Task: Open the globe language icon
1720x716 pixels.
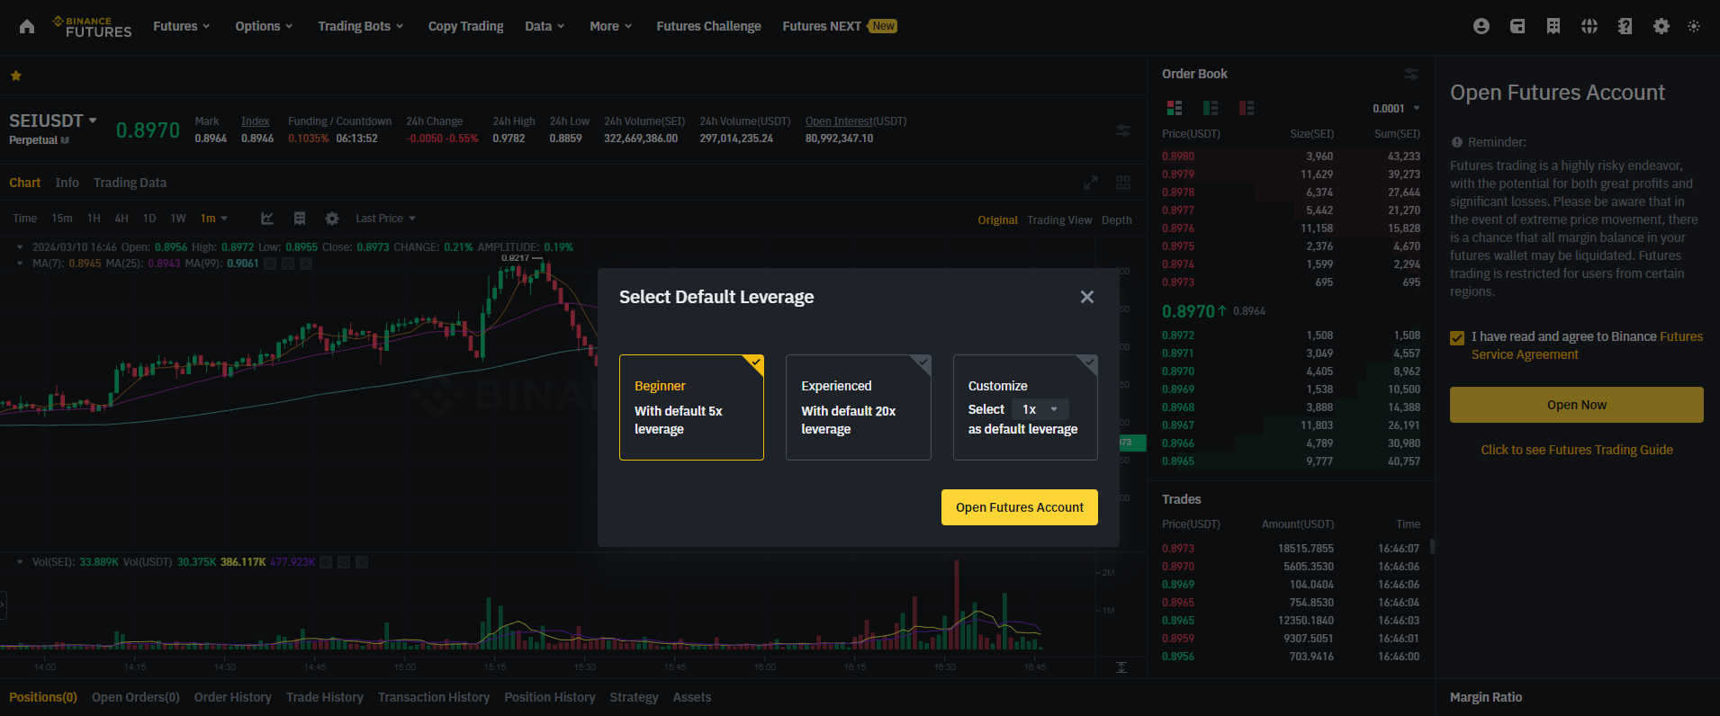Action: 1589,26
